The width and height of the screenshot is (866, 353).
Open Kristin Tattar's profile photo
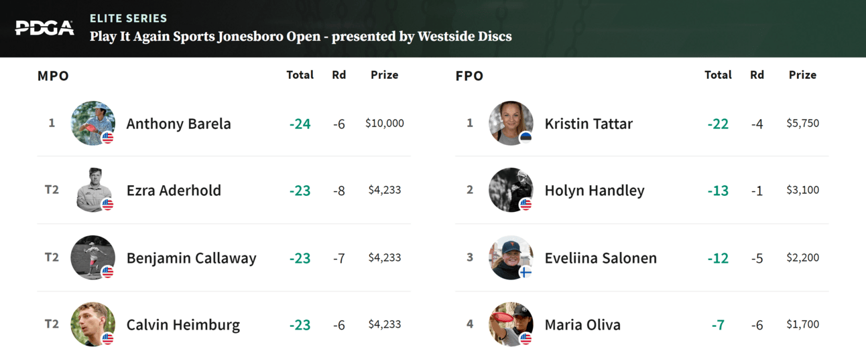click(x=511, y=123)
